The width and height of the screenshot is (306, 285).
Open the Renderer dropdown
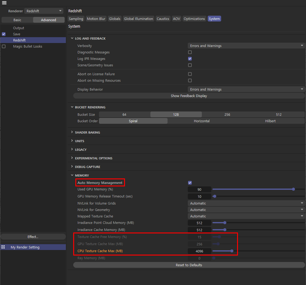click(x=44, y=11)
